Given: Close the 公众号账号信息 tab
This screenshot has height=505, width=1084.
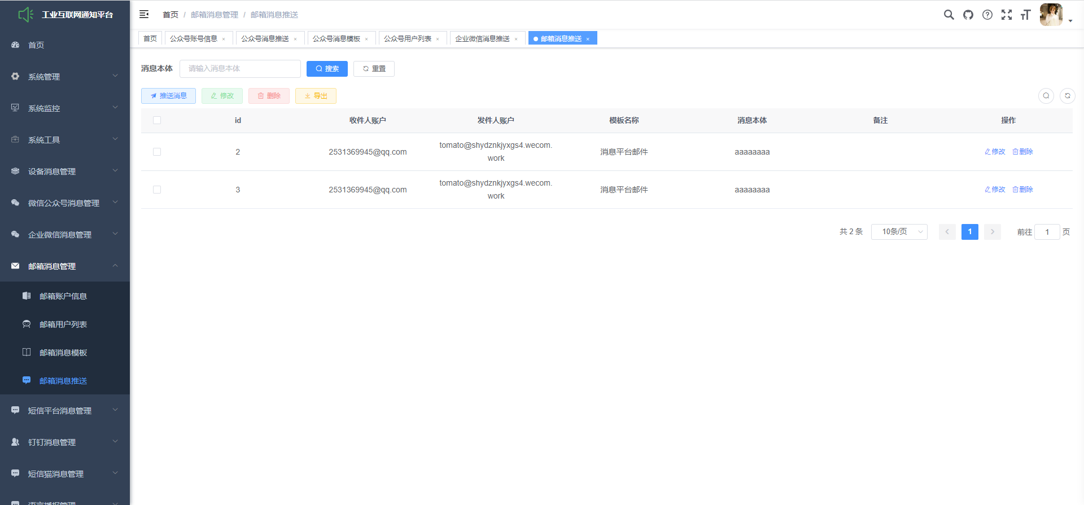Looking at the screenshot, I should (x=224, y=39).
